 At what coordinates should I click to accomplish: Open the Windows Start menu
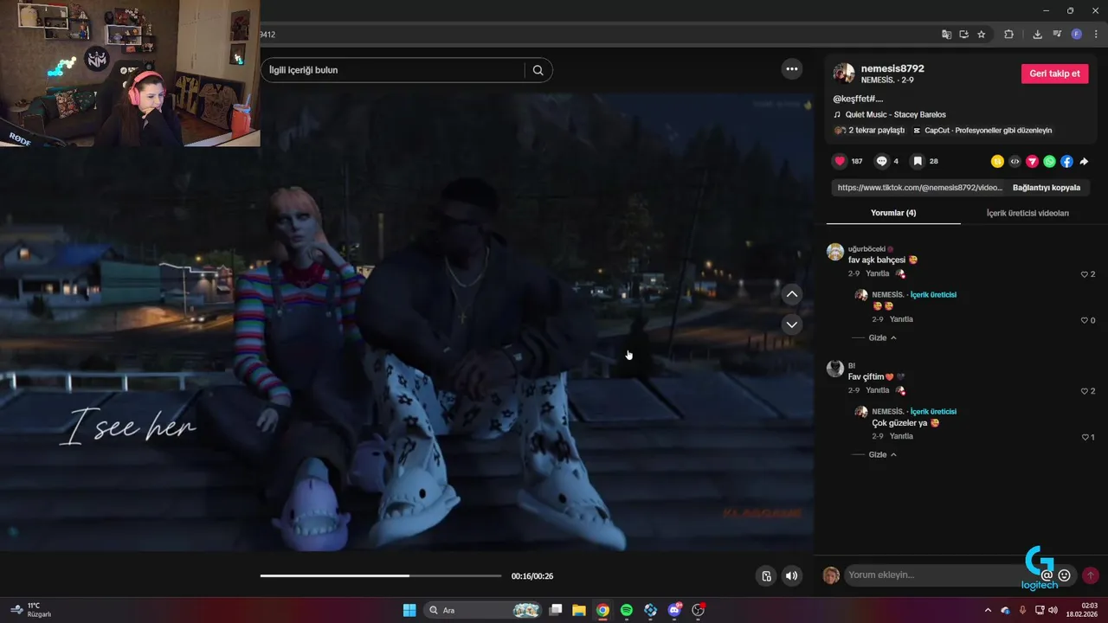coord(409,610)
